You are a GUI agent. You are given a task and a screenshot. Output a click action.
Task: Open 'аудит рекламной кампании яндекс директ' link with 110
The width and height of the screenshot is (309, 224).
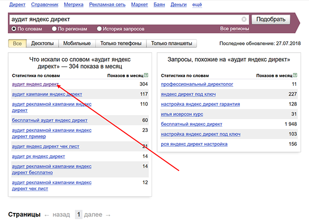52,107
